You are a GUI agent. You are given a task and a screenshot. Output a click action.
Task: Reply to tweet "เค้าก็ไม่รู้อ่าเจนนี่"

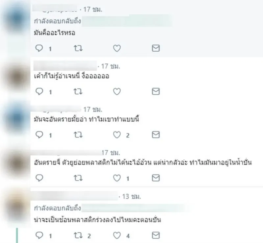coord(39,91)
